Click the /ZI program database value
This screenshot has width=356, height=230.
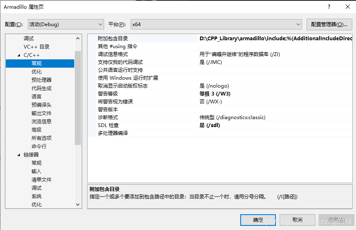coord(240,54)
